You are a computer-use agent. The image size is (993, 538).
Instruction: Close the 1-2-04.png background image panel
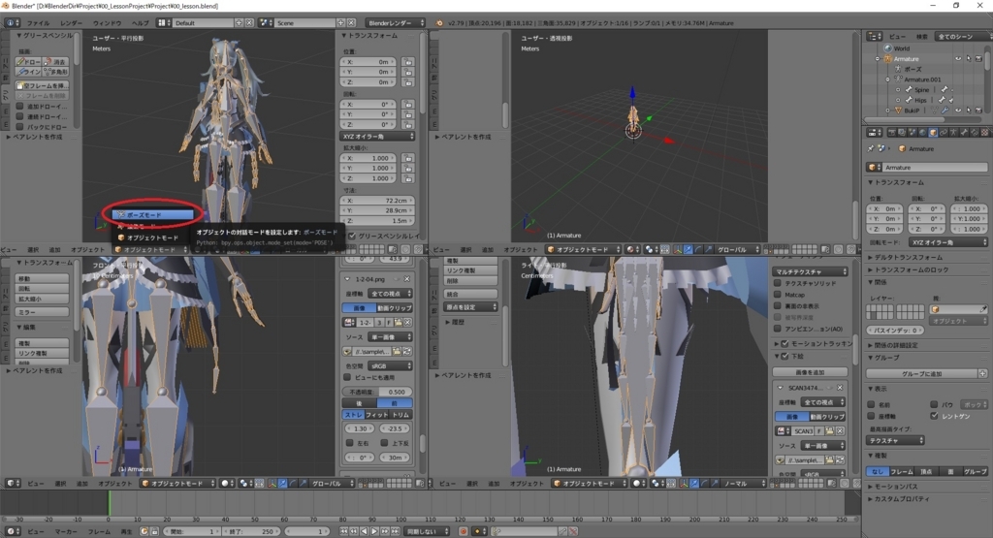406,279
